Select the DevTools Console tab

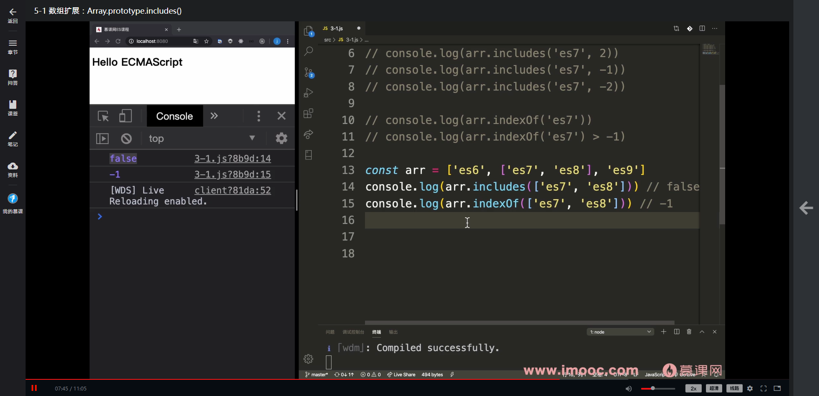[174, 116]
